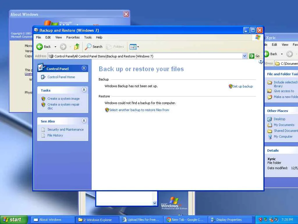This screenshot has height=224, width=298.
Task: Open My Computer under Other Places
Action: tap(283, 136)
